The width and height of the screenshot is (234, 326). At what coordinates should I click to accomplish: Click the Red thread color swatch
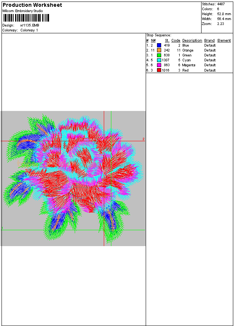(x=159, y=70)
